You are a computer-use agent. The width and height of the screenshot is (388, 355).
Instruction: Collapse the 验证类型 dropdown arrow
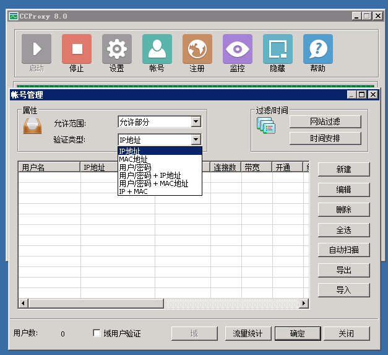(x=196, y=139)
